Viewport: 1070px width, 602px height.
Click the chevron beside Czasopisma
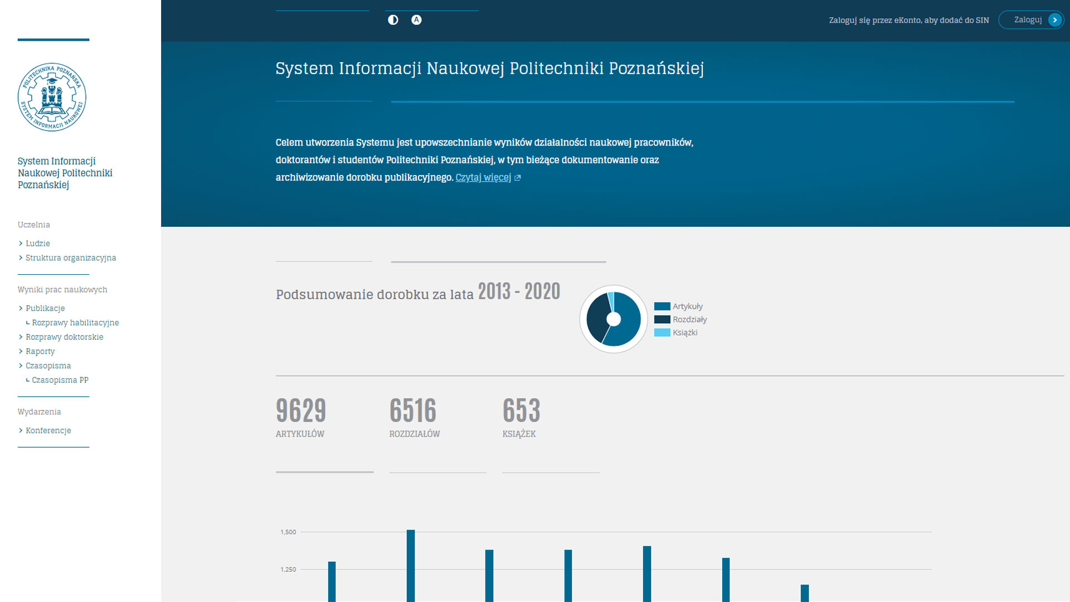pyautogui.click(x=21, y=366)
